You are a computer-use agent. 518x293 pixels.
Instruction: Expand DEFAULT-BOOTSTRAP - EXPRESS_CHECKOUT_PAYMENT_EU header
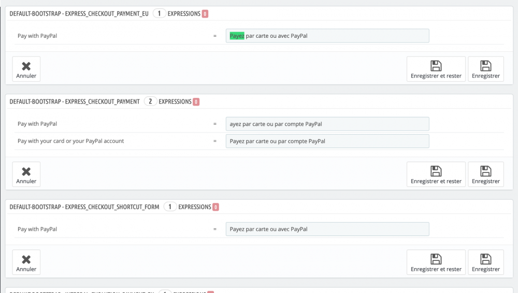point(79,13)
